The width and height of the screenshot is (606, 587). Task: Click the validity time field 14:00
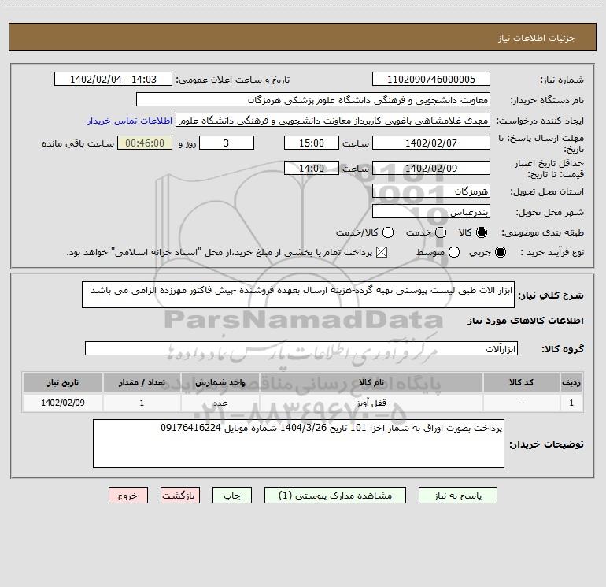point(312,169)
